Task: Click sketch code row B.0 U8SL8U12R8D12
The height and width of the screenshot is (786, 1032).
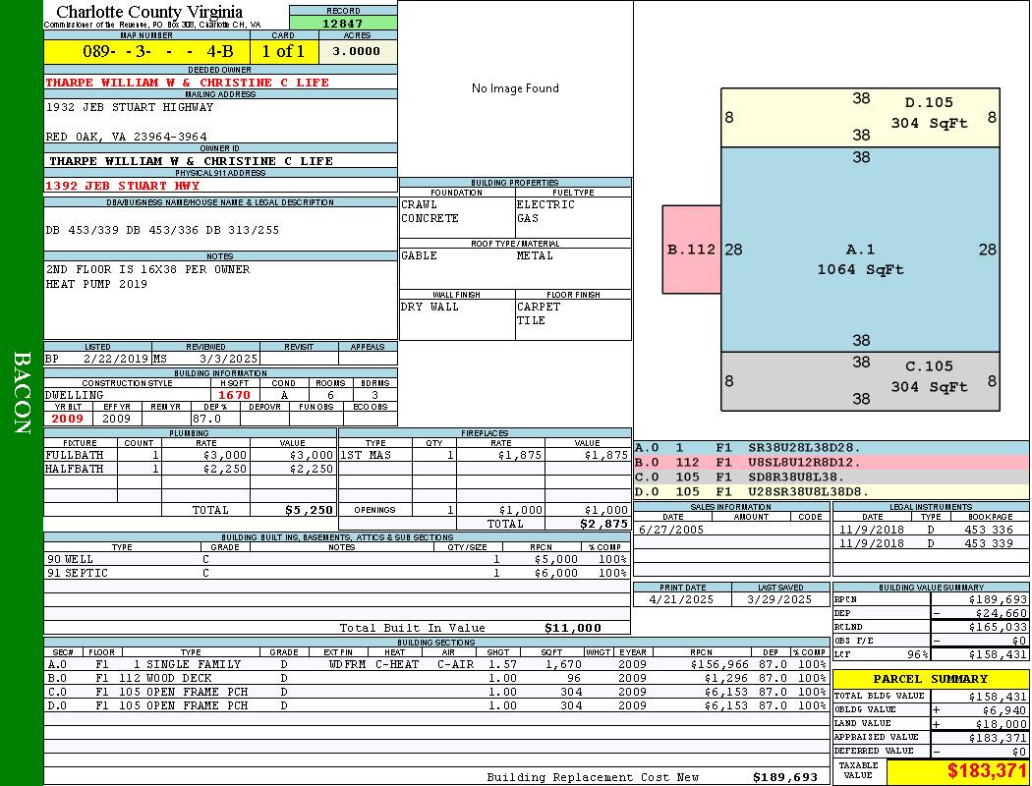Action: pos(831,463)
